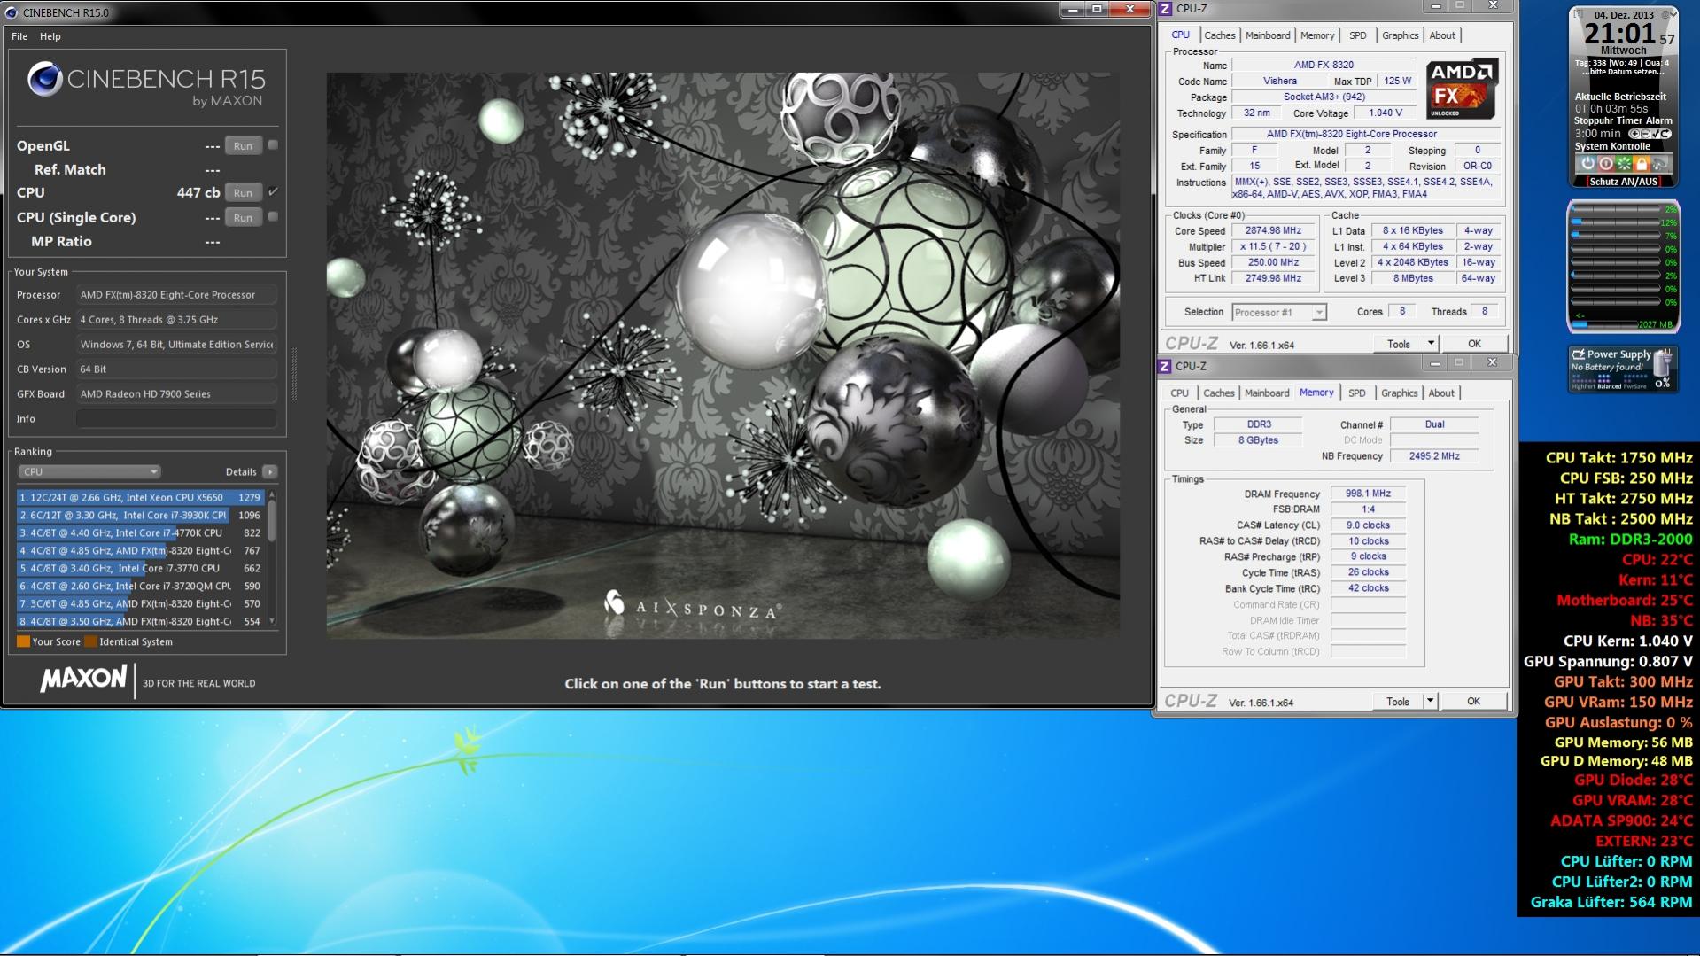Click the red restart icon in System Kontrolle
This screenshot has height=956, width=1700.
[x=1606, y=164]
